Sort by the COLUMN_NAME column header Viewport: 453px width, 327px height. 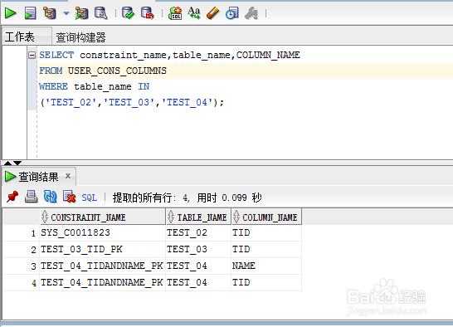[x=266, y=217]
